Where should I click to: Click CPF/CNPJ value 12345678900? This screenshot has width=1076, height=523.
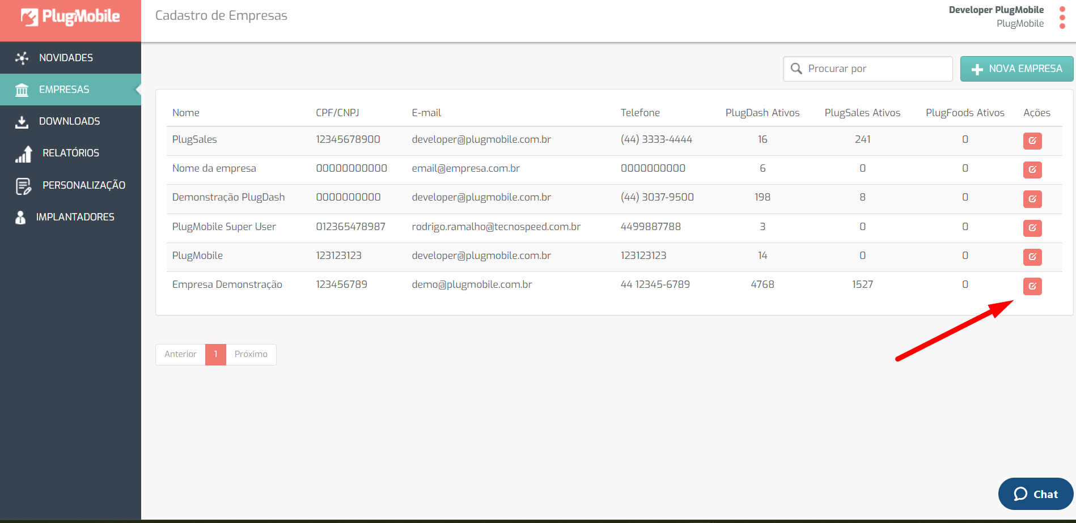pyautogui.click(x=348, y=139)
